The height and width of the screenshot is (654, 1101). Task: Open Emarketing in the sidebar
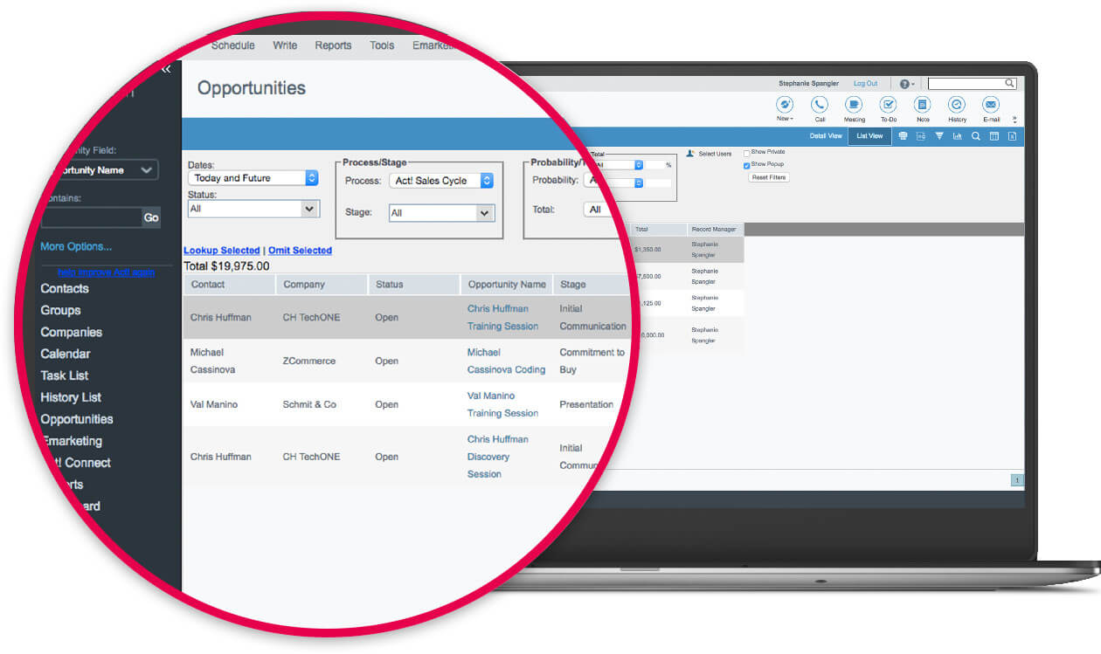[72, 441]
